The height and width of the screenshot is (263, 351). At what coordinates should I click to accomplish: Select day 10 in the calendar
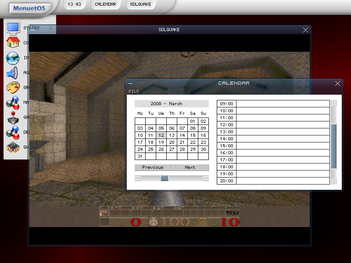140,135
